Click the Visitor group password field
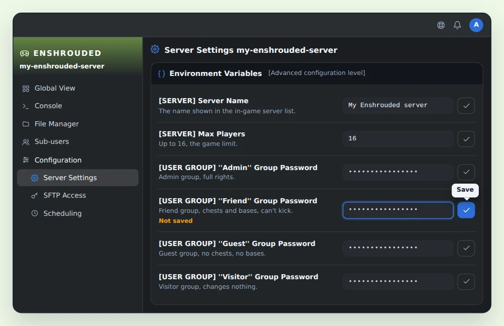 398,281
